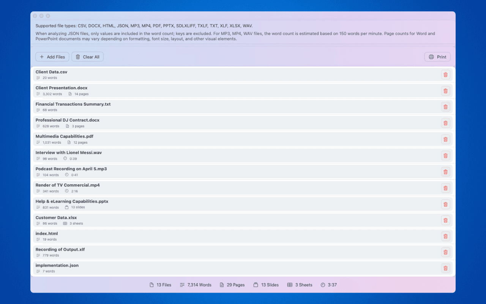Click the file icon beside 13 Files
486x304 pixels.
pos(151,285)
